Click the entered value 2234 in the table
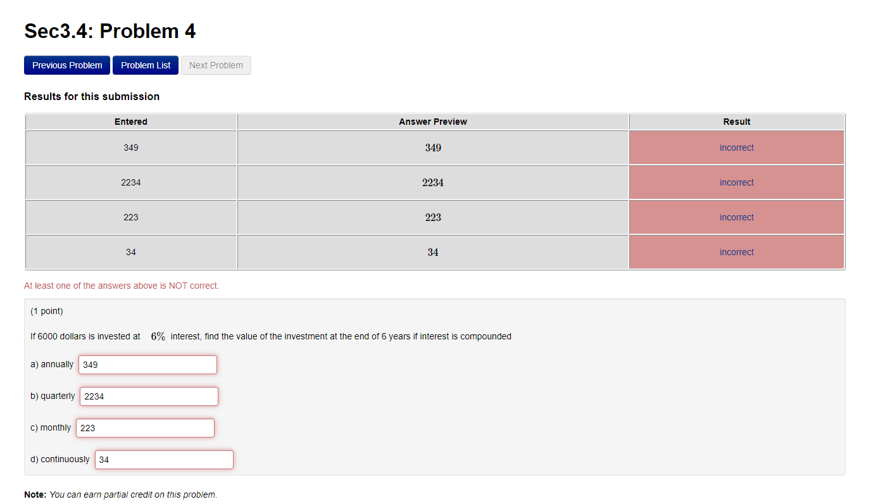The height and width of the screenshot is (504, 871). (130, 182)
